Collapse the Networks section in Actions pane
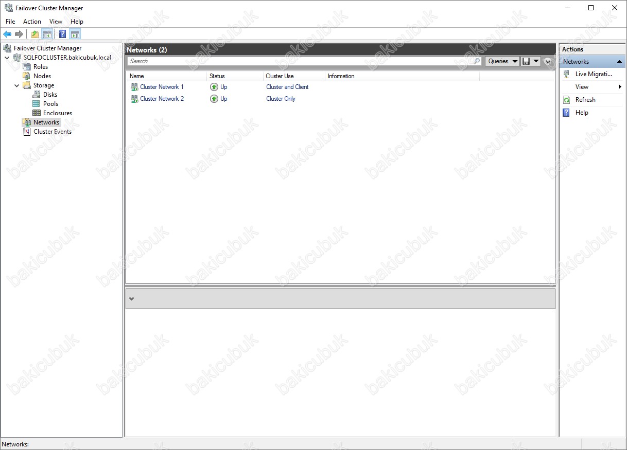 coord(619,62)
